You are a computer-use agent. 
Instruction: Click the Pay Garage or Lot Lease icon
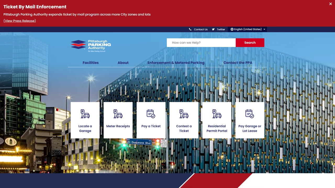250,114
